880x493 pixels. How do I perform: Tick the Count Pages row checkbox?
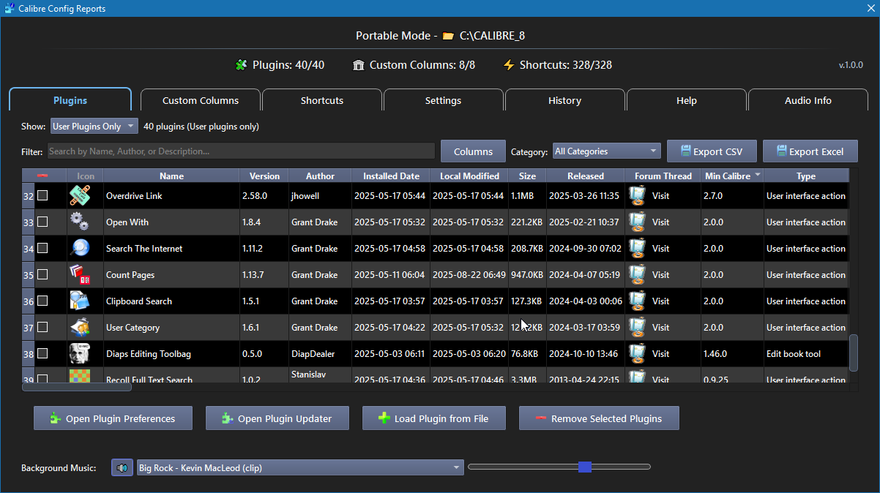tap(42, 274)
